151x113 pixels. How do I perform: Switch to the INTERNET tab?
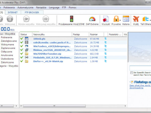(x=13, y=12)
